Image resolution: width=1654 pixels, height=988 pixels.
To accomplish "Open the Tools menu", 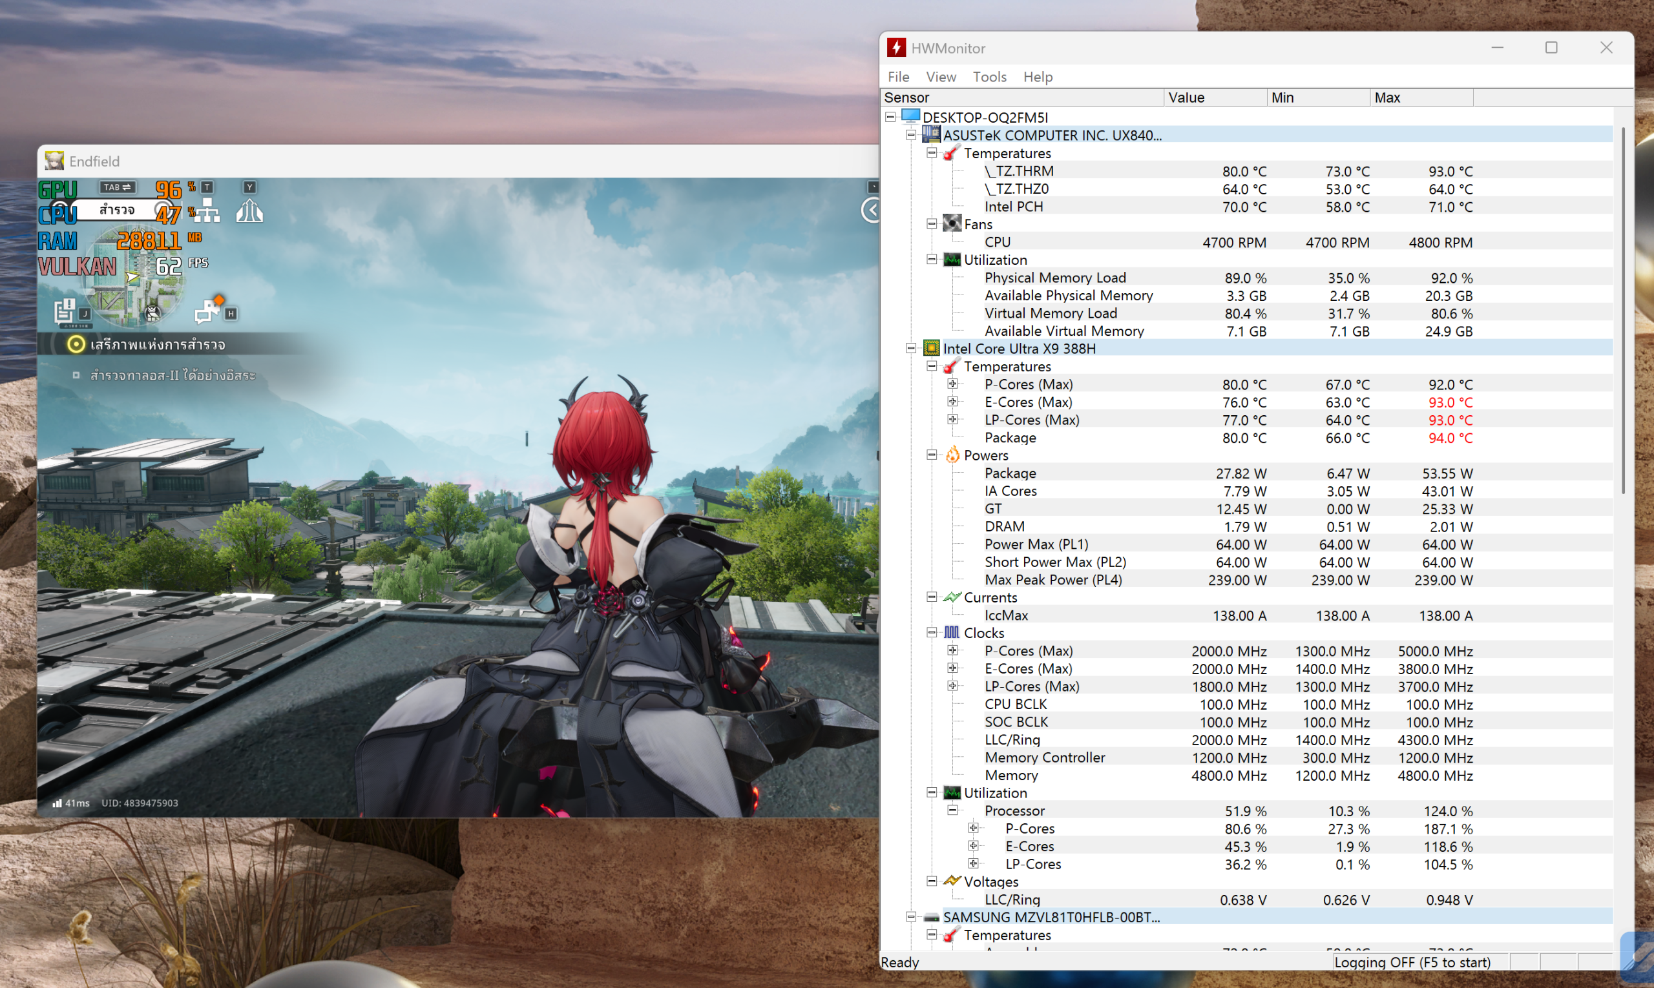I will 989,77.
